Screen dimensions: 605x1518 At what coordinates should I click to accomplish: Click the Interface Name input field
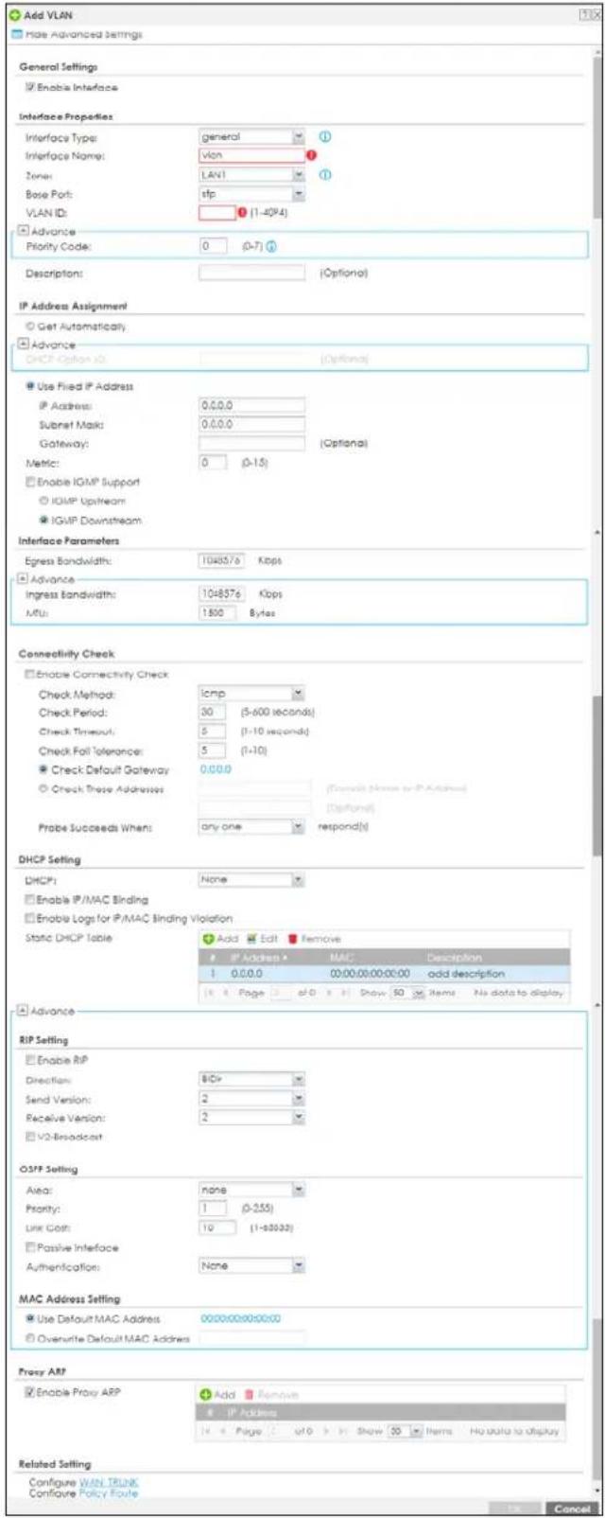[251, 156]
